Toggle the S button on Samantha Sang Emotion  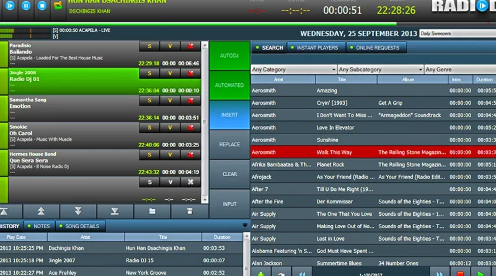(149, 100)
